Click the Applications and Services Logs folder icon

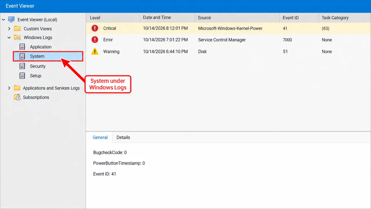17,88
